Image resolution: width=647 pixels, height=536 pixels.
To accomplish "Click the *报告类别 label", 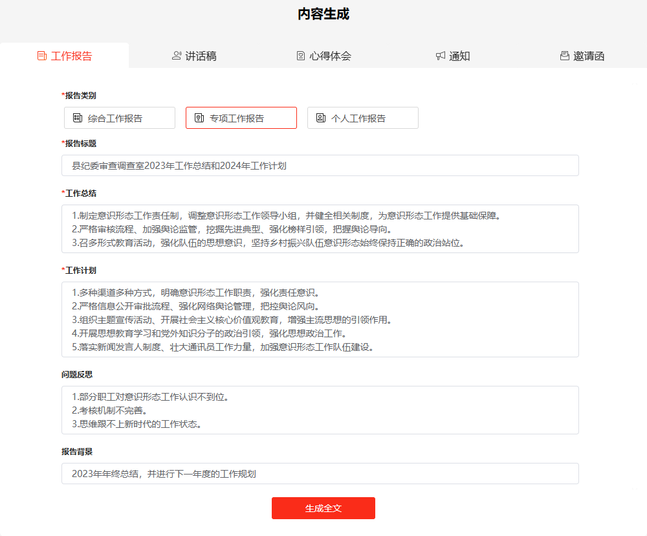I will pyautogui.click(x=79, y=95).
